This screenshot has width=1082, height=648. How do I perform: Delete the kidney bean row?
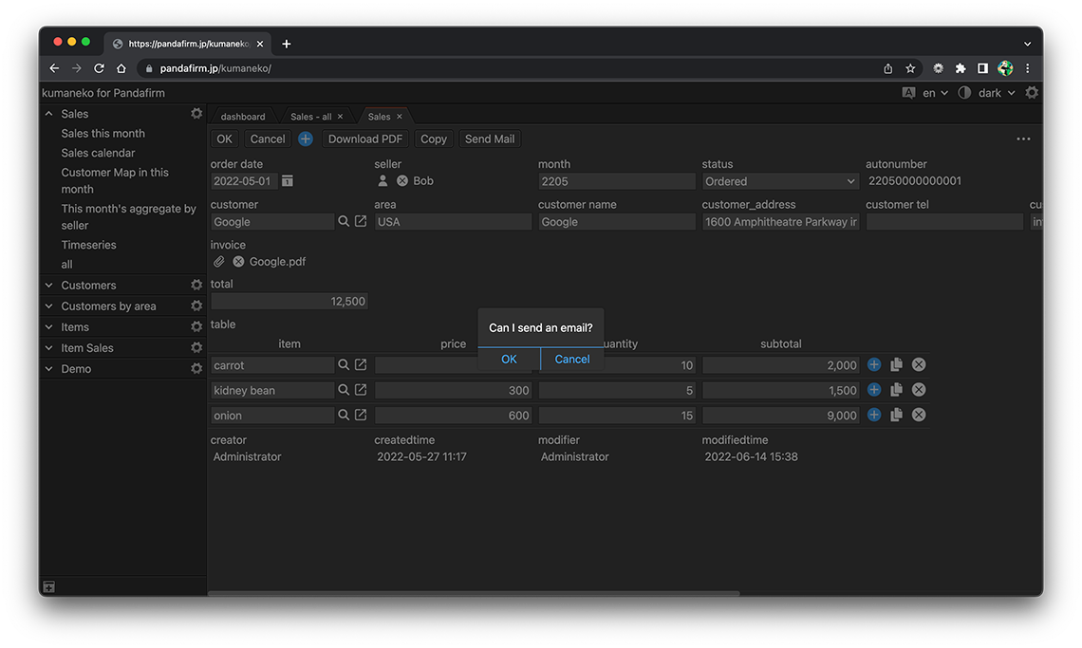pyautogui.click(x=919, y=390)
